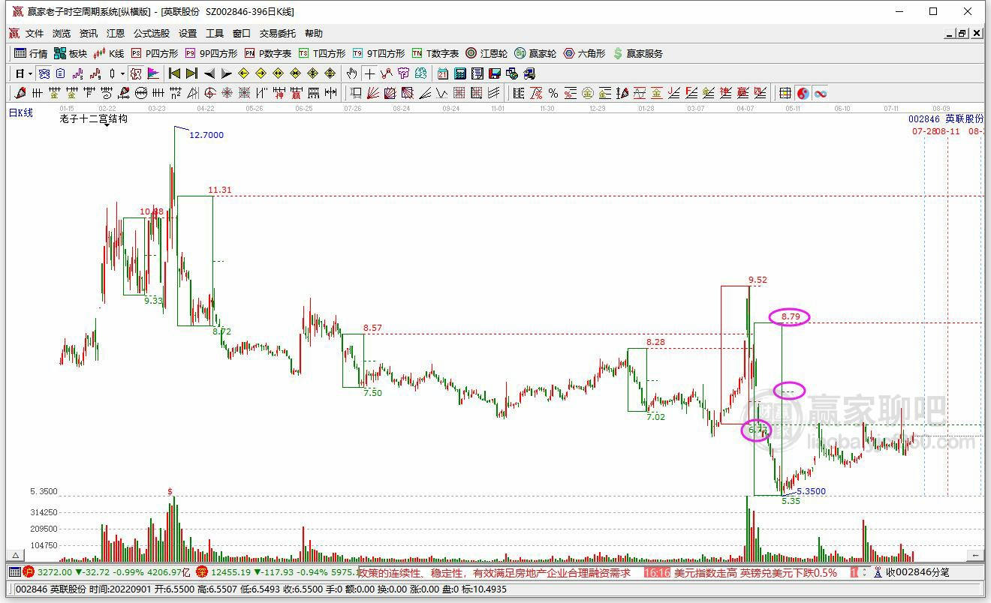The height and width of the screenshot is (603, 991).
Task: Open the 9P四方形 tool
Action: tap(211, 53)
